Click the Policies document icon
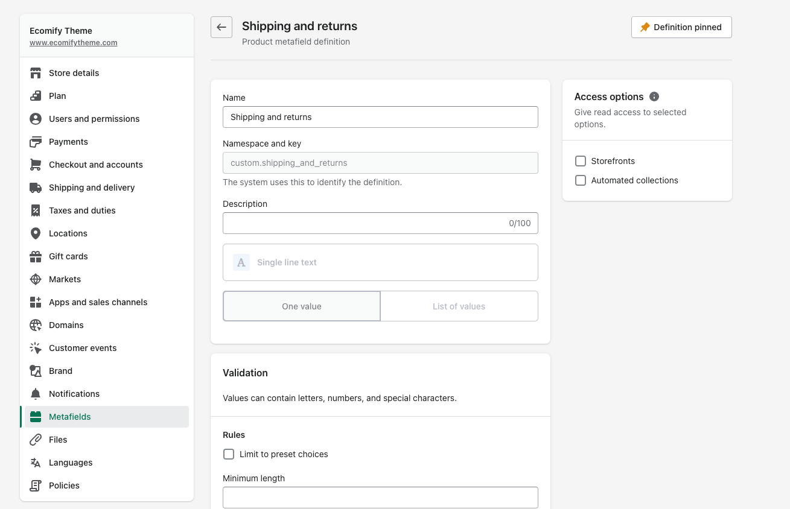The image size is (790, 509). (x=36, y=485)
